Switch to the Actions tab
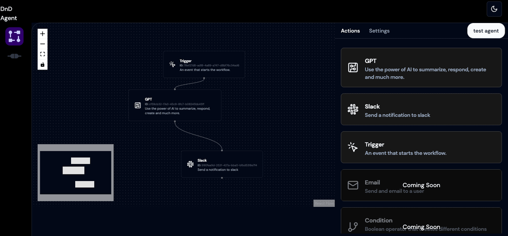508x236 pixels. click(x=350, y=31)
